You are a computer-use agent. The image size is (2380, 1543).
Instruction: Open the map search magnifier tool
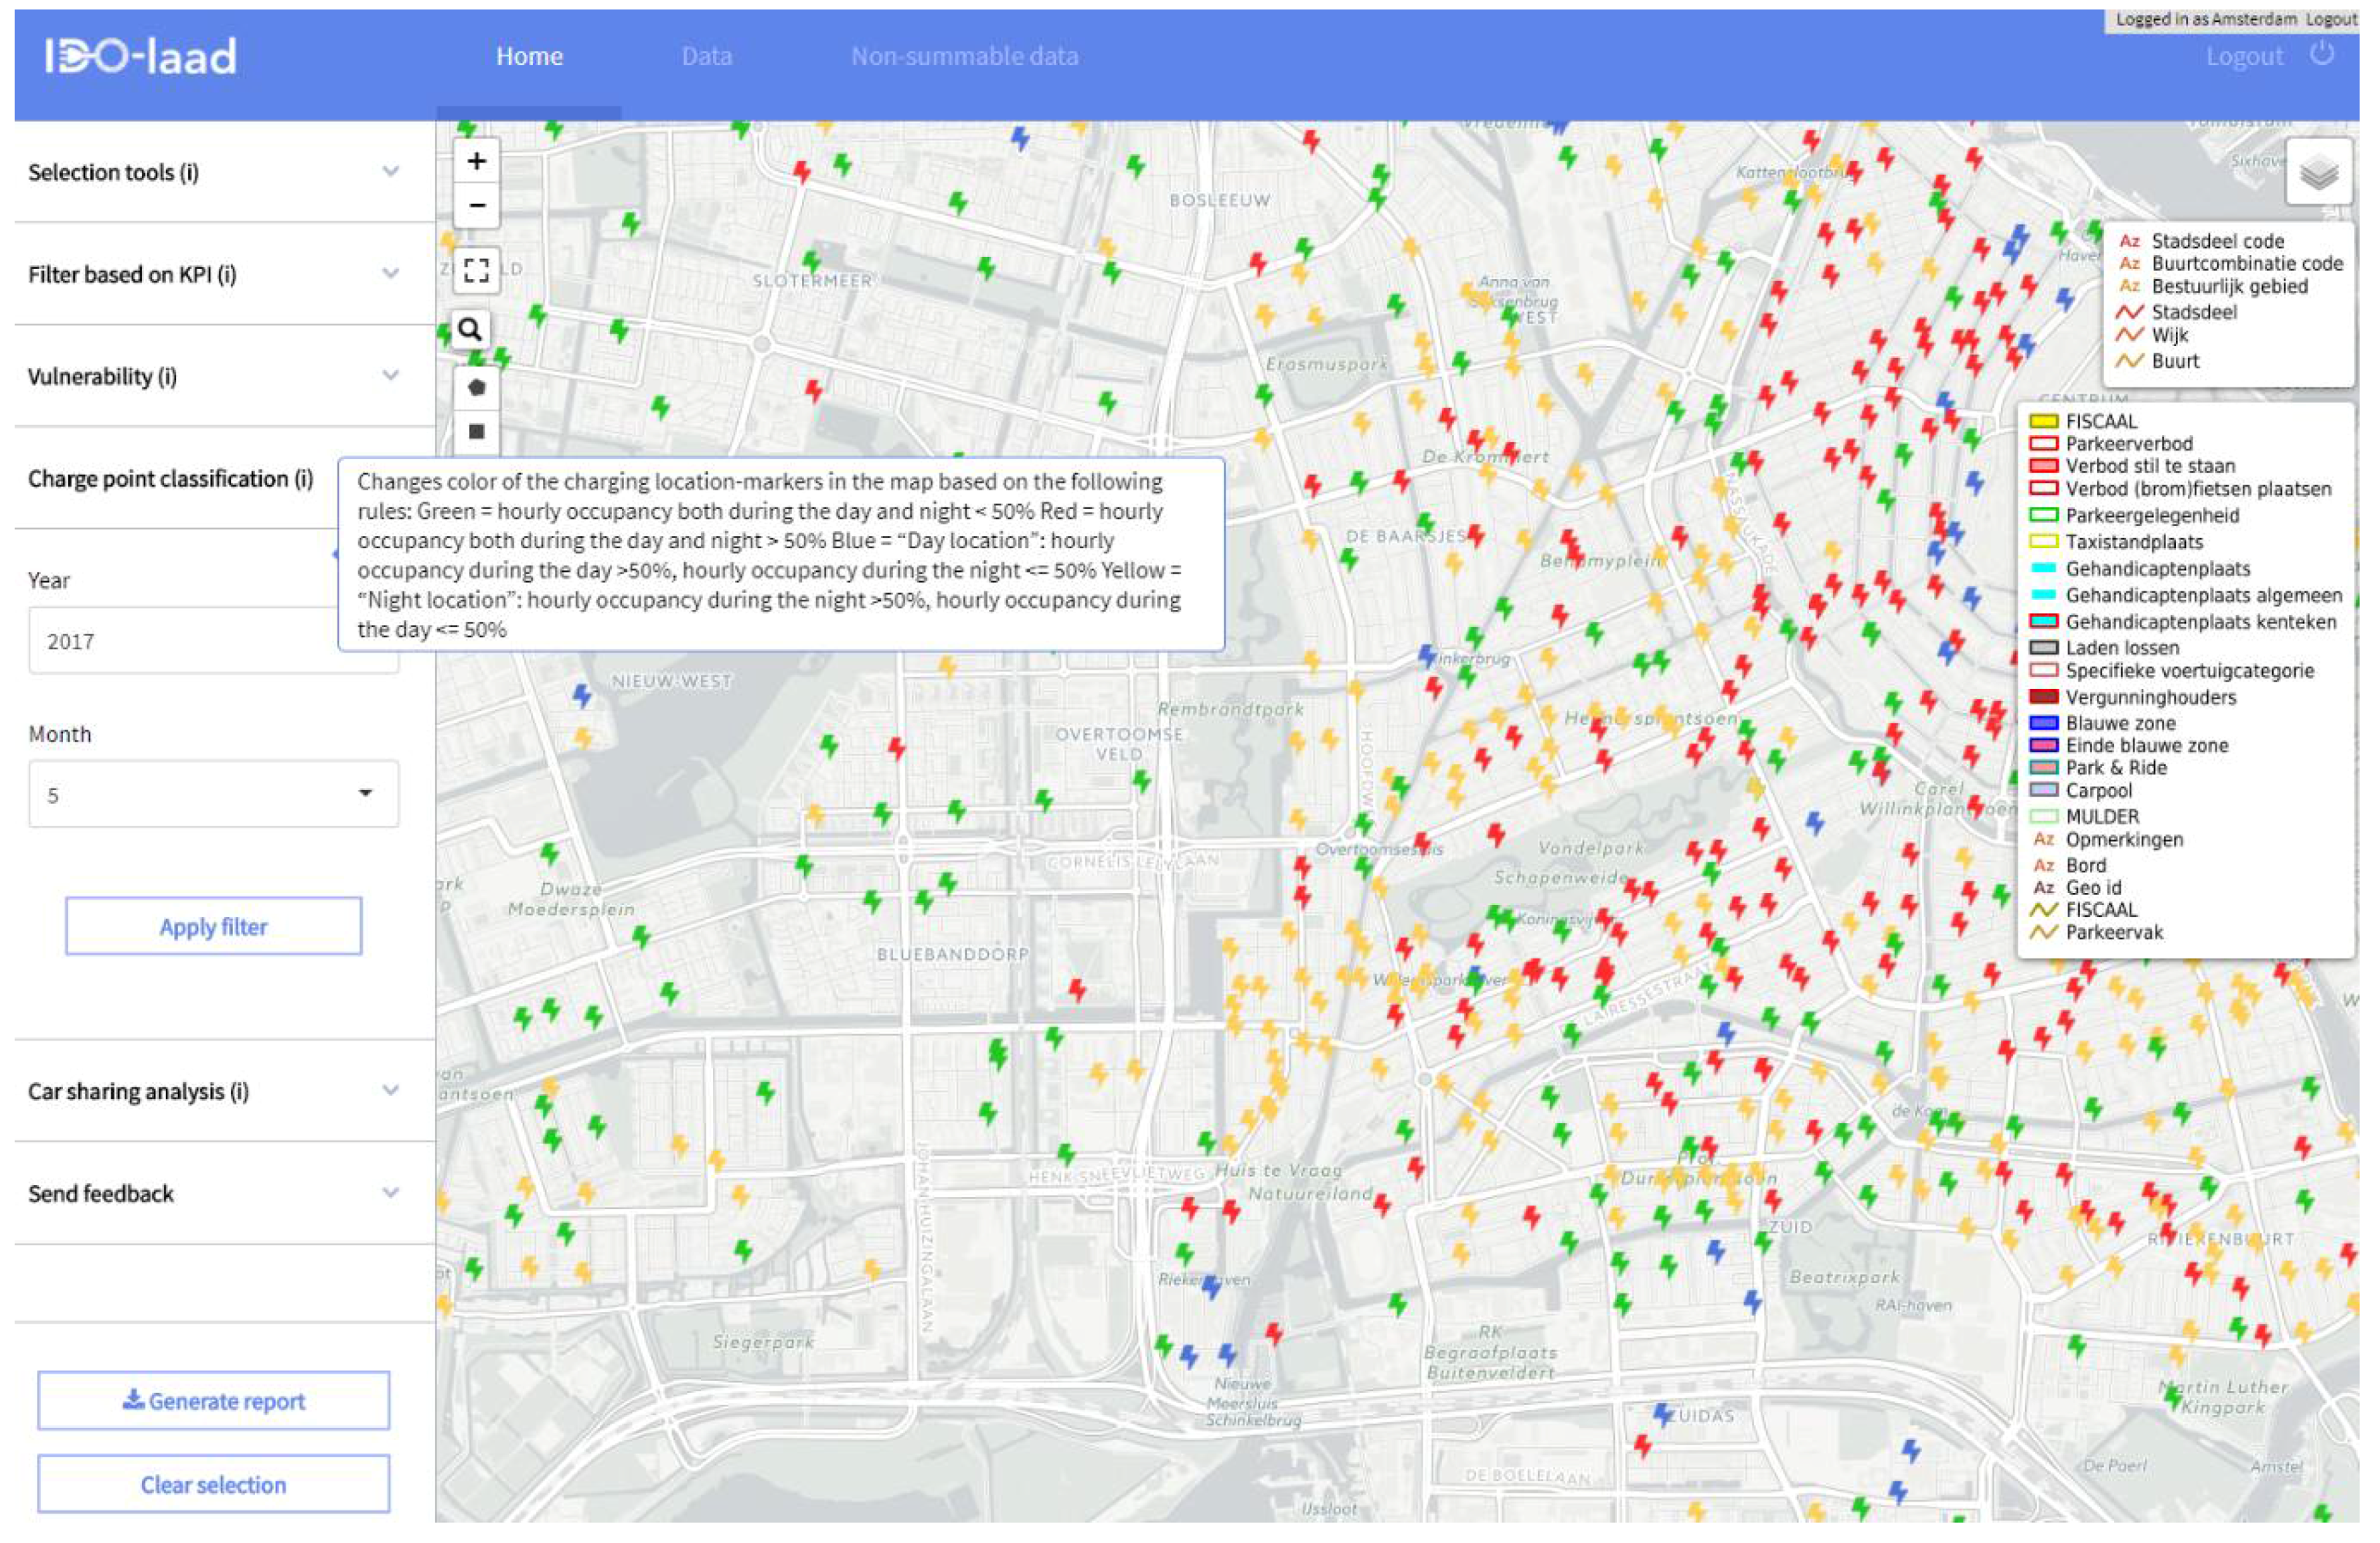click(470, 329)
